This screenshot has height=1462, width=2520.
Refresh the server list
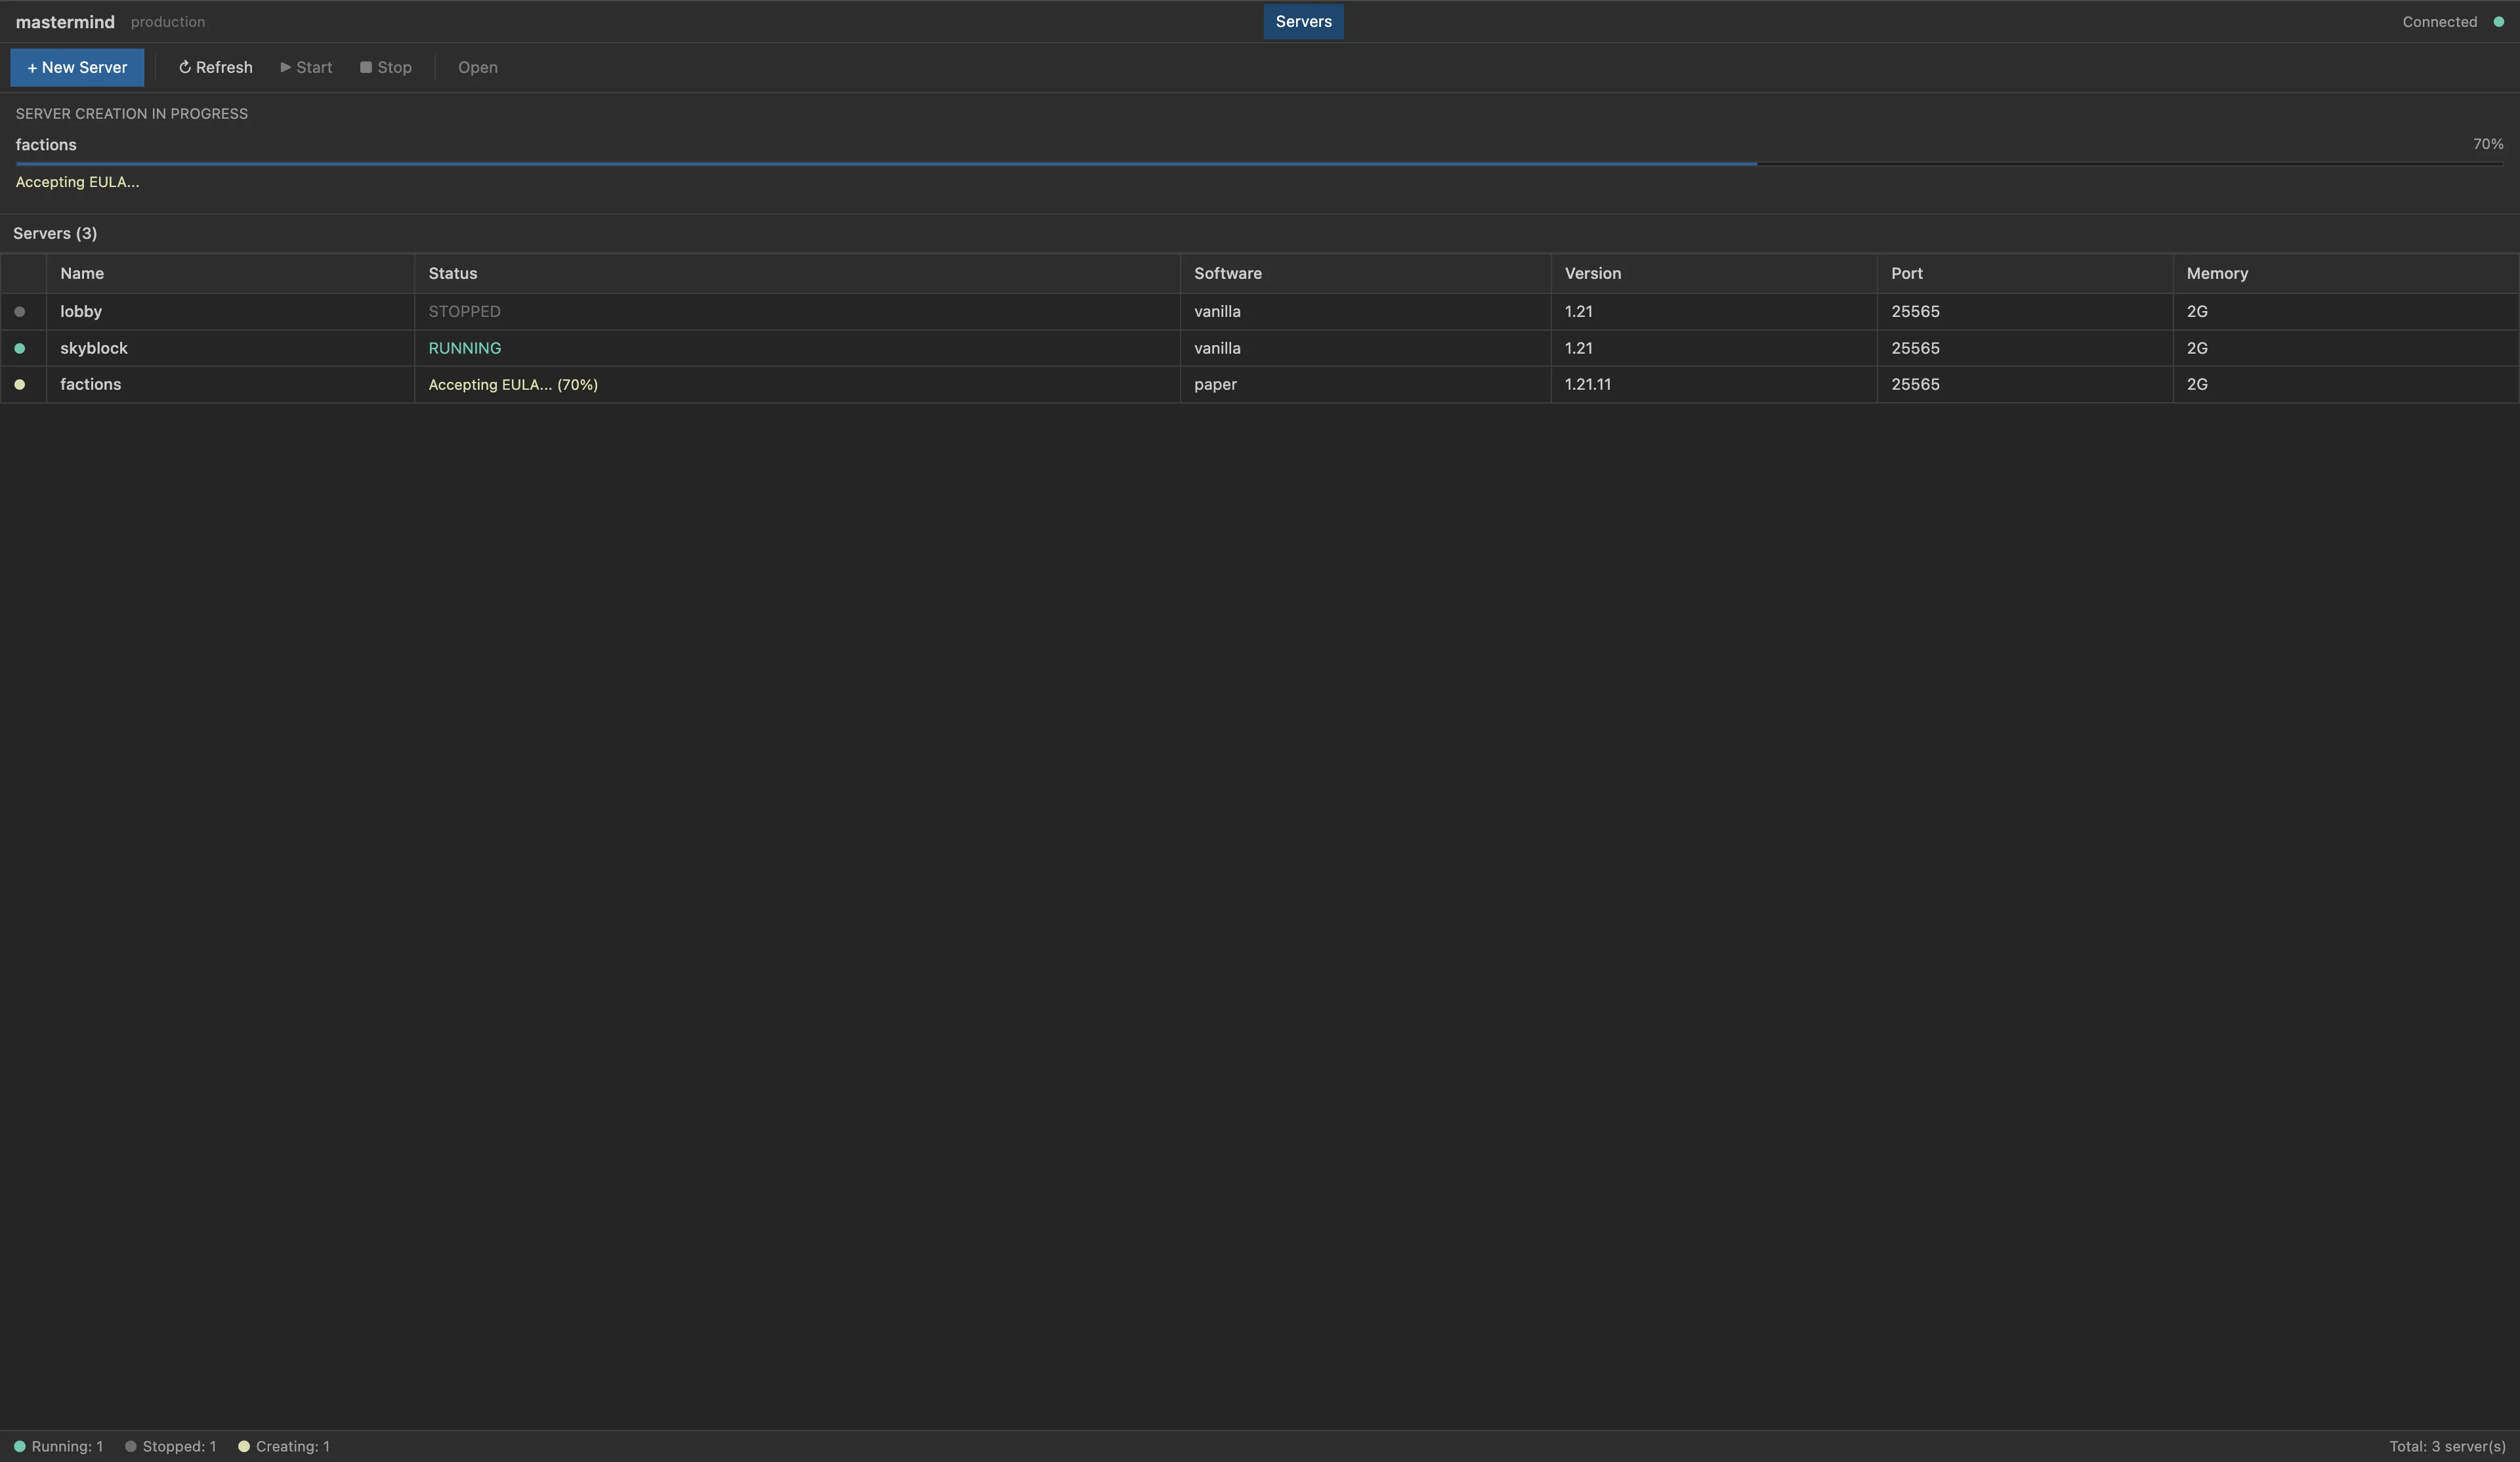[215, 67]
